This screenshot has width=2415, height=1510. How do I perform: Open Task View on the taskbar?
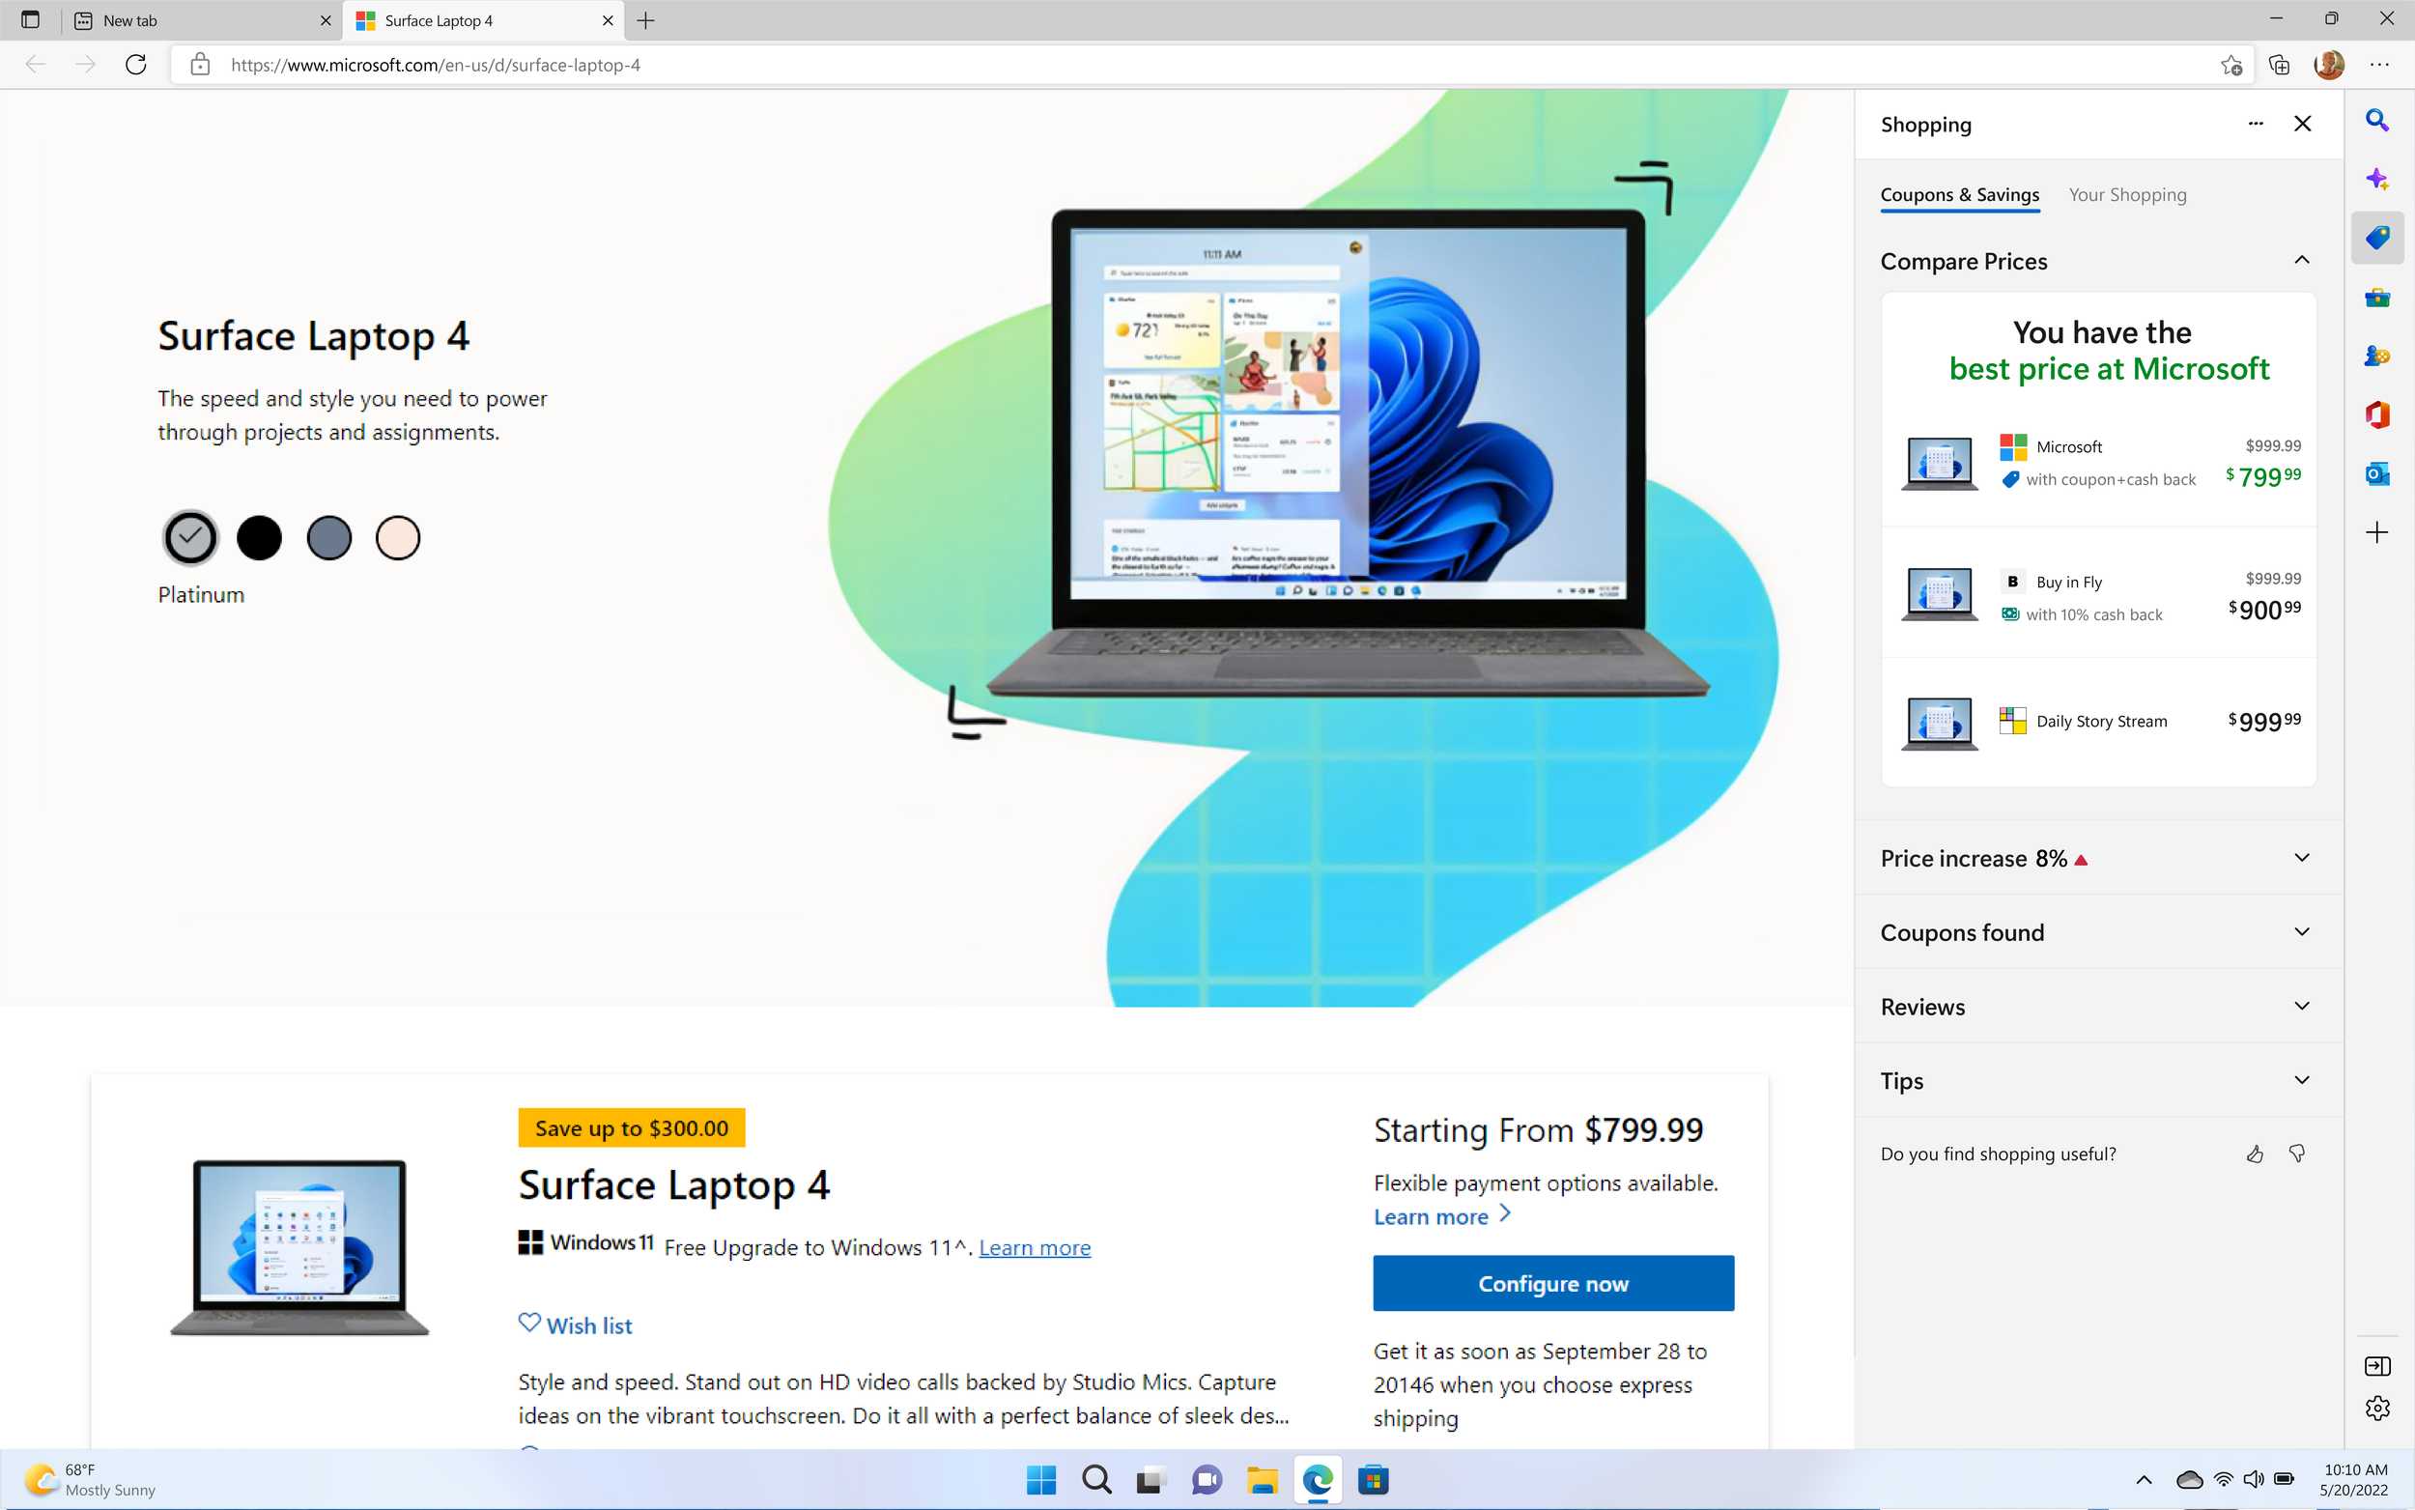point(1151,1479)
